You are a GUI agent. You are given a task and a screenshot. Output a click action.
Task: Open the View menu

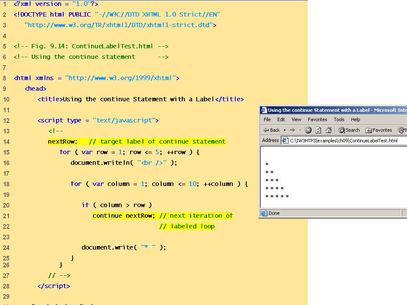[x=296, y=119]
